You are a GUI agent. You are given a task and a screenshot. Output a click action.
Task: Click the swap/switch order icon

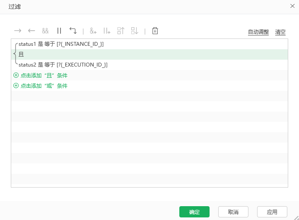pos(73,31)
